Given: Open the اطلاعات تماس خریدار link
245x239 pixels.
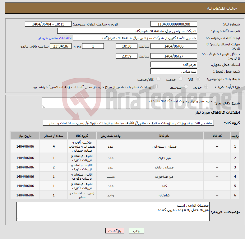Looking at the screenshot, I should tap(55, 38).
